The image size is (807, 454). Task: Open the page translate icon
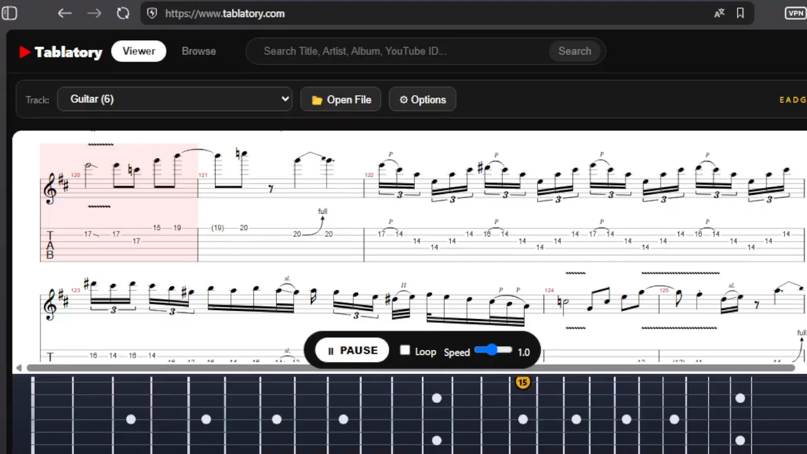coord(719,13)
